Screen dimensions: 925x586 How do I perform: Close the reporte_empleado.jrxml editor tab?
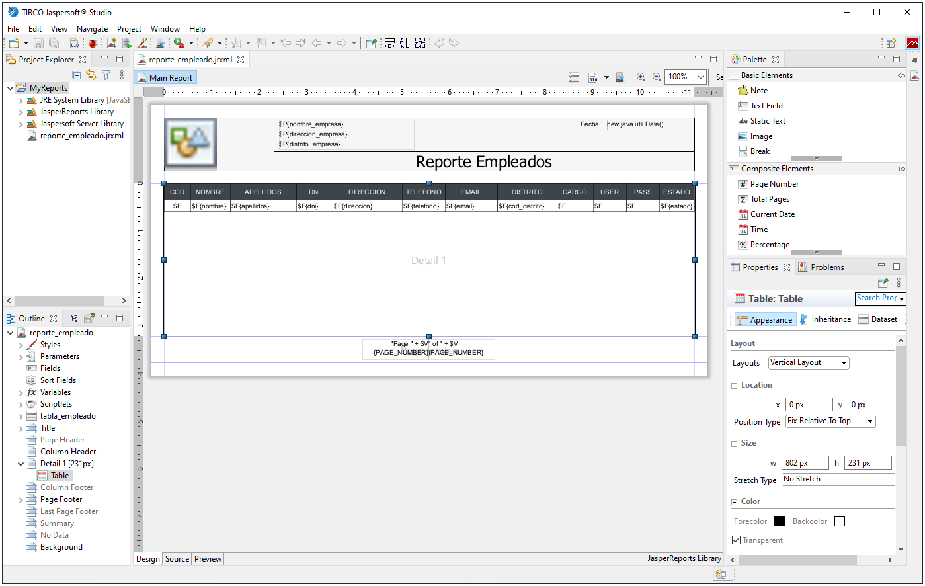tap(241, 60)
